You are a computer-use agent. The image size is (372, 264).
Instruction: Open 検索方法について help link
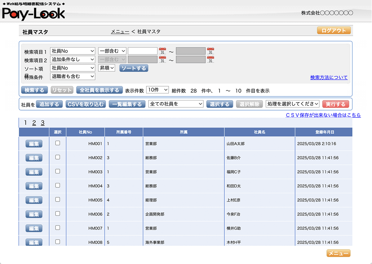[329, 78]
